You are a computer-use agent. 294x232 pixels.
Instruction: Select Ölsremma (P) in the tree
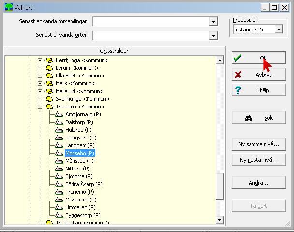(x=81, y=200)
